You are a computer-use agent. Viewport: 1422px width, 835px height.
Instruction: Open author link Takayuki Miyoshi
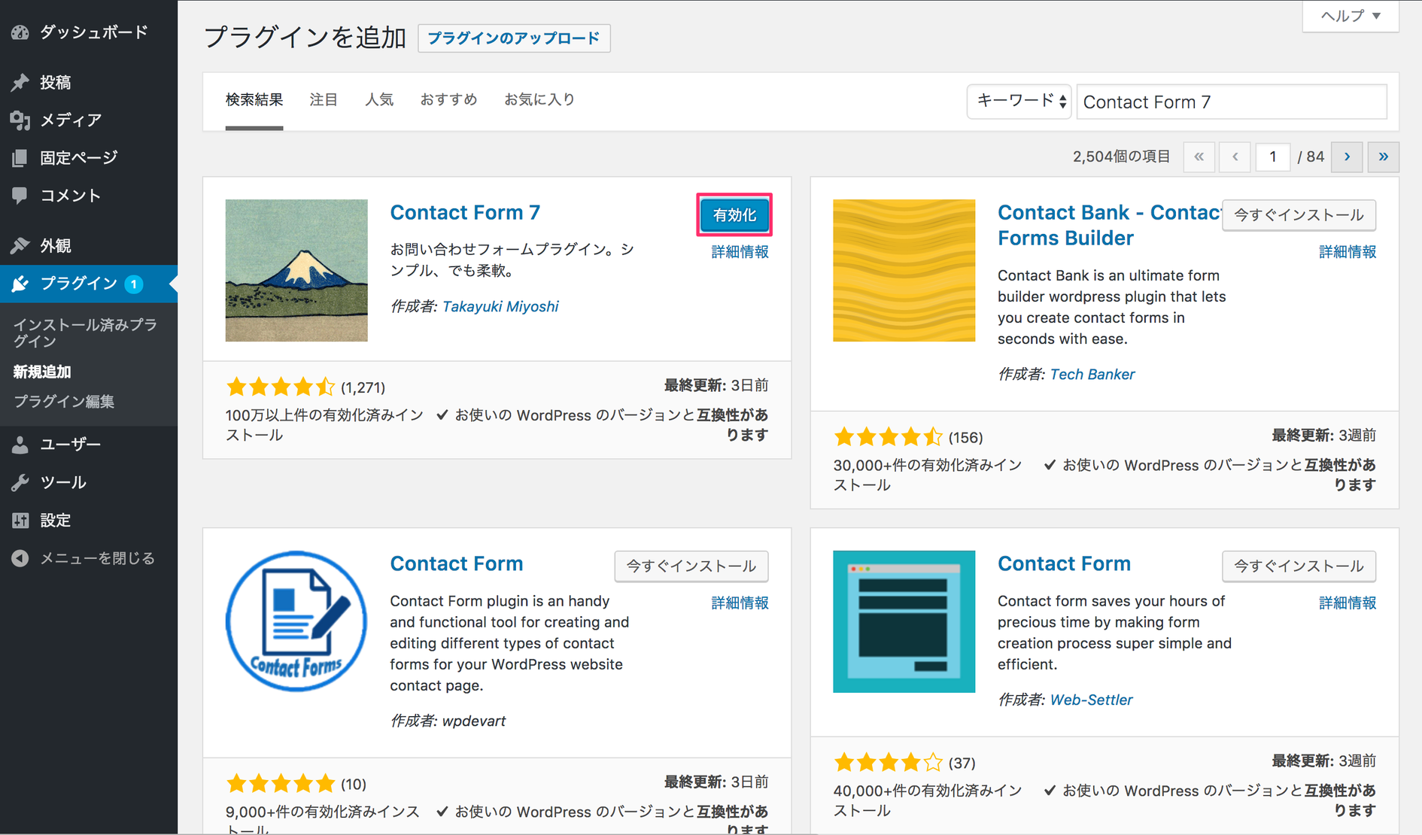point(500,307)
